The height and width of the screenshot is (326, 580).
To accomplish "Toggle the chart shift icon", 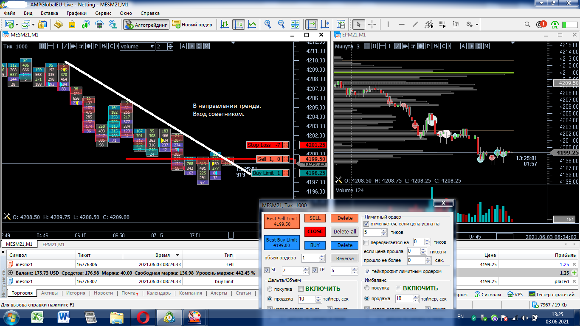I will pyautogui.click(x=325, y=25).
